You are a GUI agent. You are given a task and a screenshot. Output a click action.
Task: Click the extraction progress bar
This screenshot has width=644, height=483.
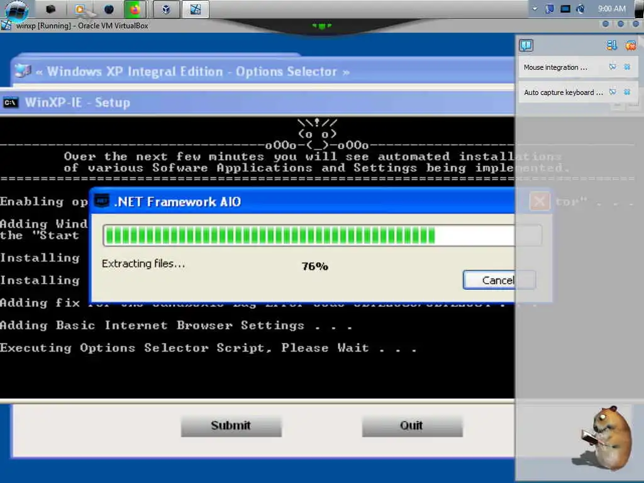tap(323, 236)
